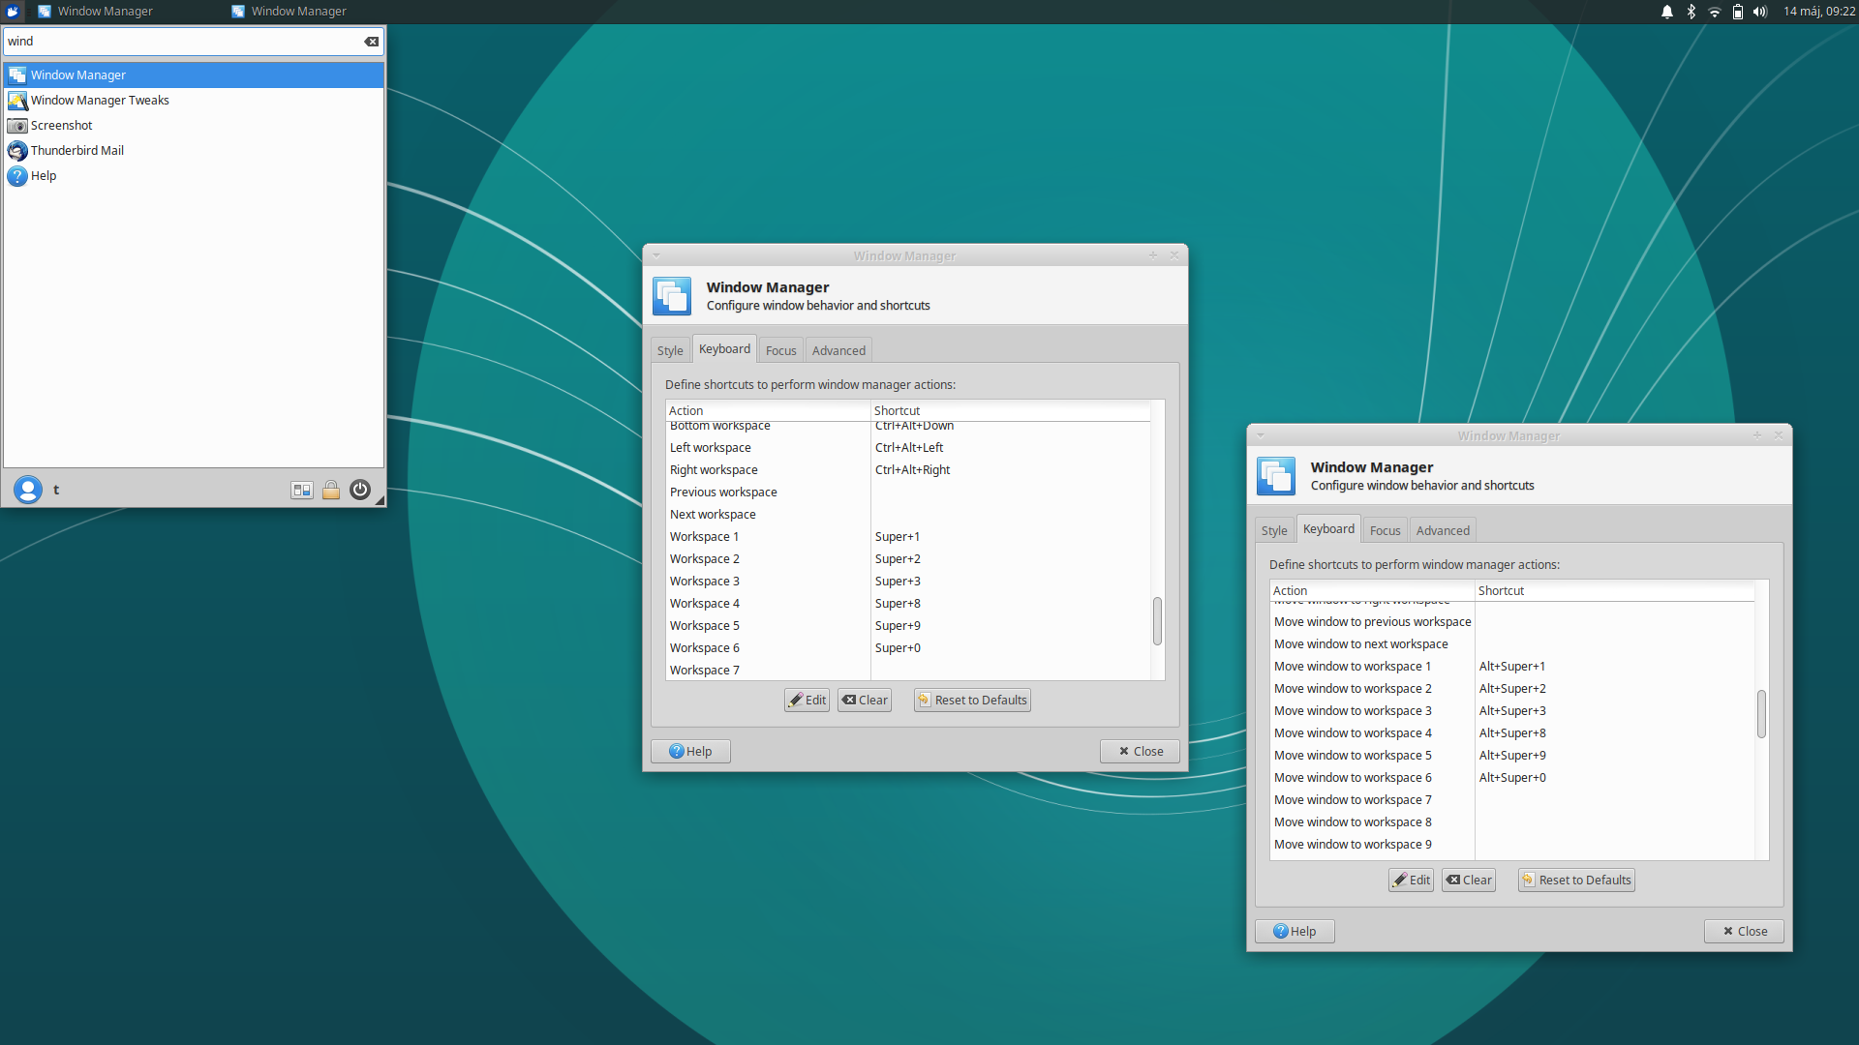Click the scrollbar in center shortcuts list
The width and height of the screenshot is (1859, 1045).
(1157, 621)
